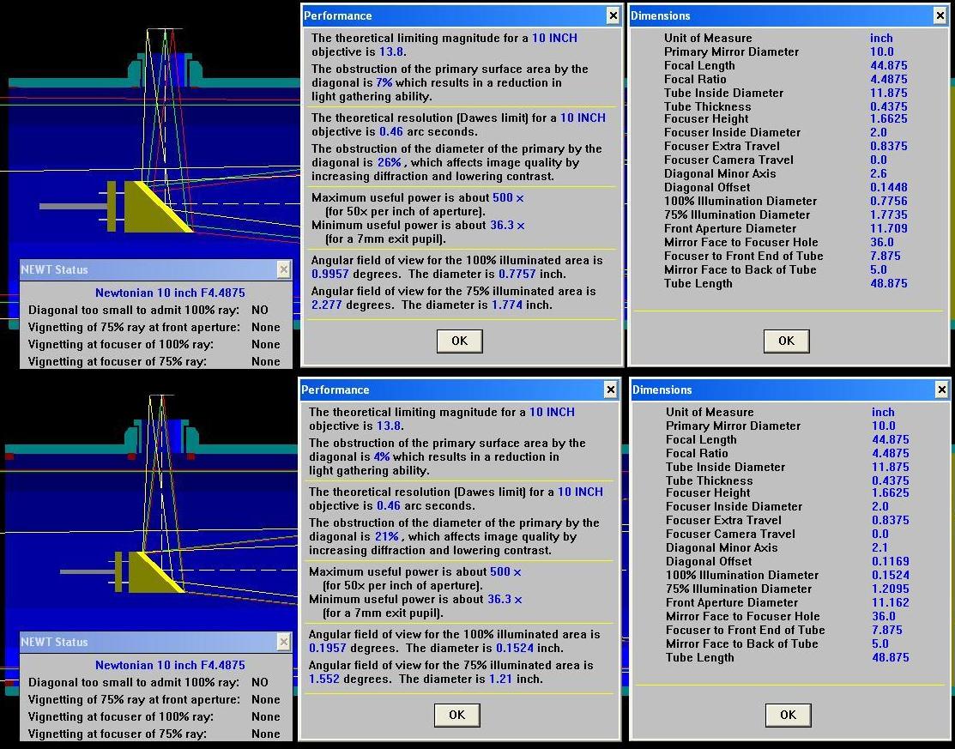Close Performance dialog reporting 21% diameter obstruction
Image resolution: width=955 pixels, height=749 pixels.
click(x=611, y=390)
